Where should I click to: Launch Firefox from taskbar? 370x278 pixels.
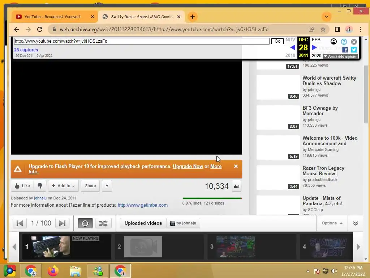tap(53, 271)
